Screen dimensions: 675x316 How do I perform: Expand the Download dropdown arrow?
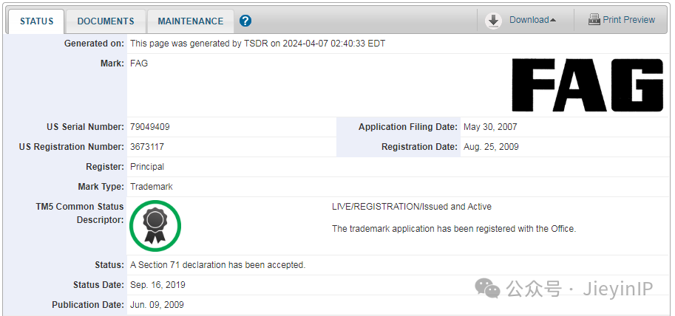(x=553, y=21)
